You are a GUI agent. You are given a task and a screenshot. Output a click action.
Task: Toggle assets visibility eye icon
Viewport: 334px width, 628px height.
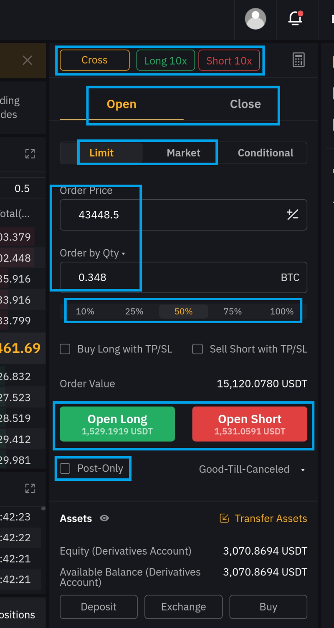pyautogui.click(x=104, y=518)
